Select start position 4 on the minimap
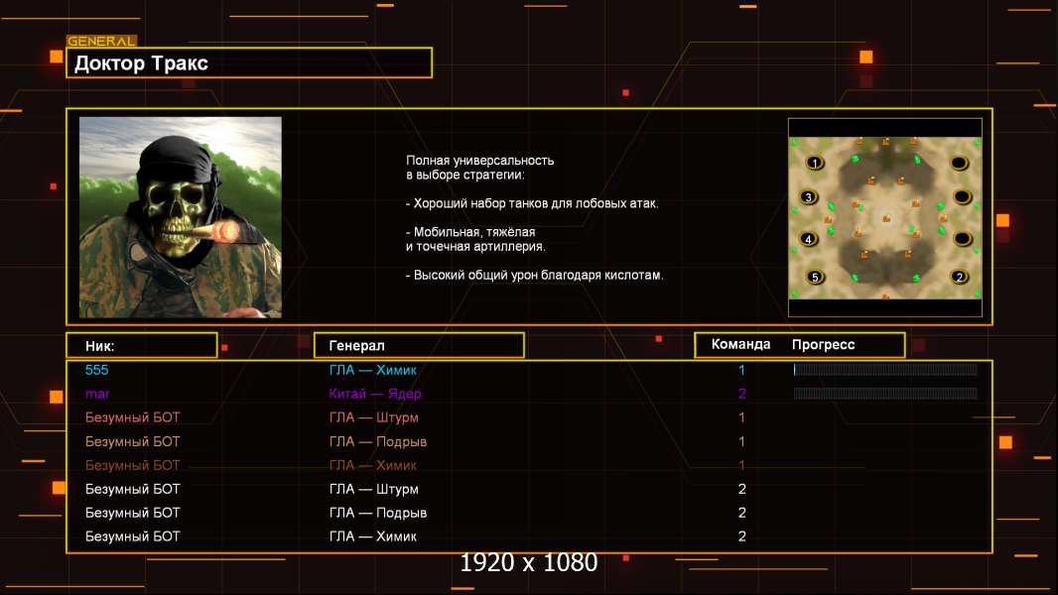The width and height of the screenshot is (1058, 595). point(808,239)
